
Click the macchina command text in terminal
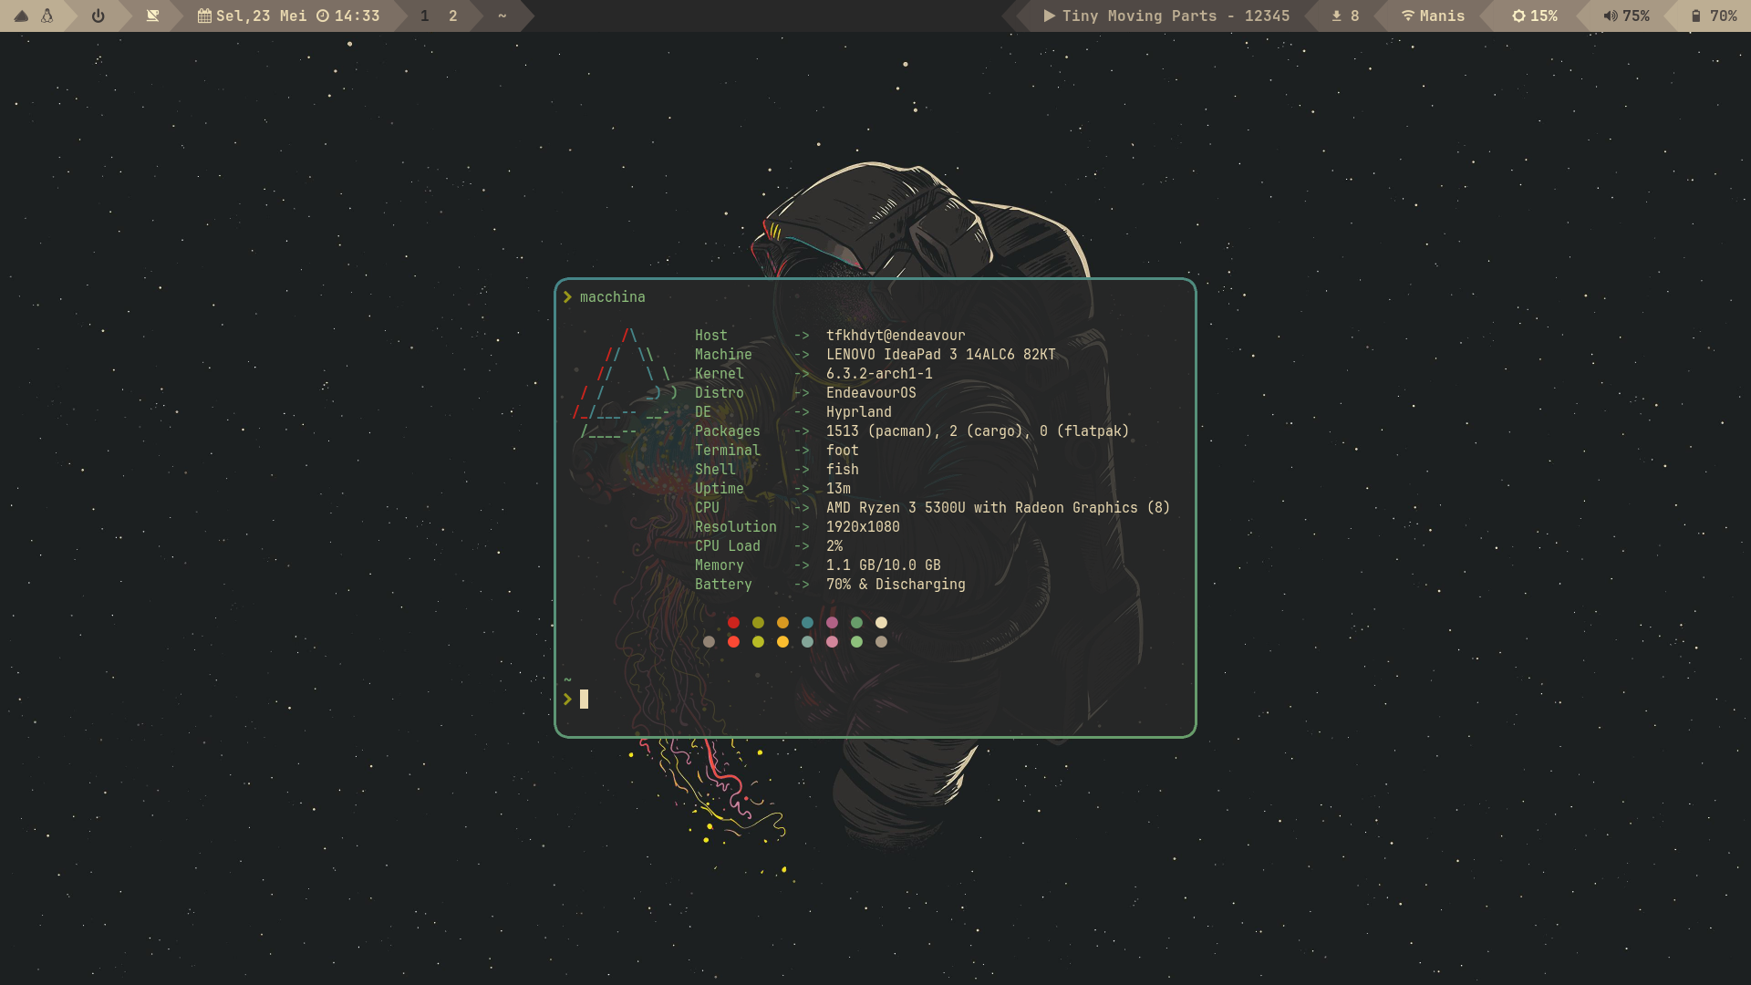click(x=612, y=297)
